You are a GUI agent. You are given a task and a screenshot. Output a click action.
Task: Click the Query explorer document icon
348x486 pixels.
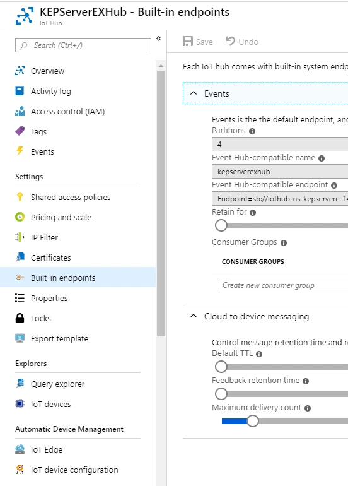tap(20, 383)
